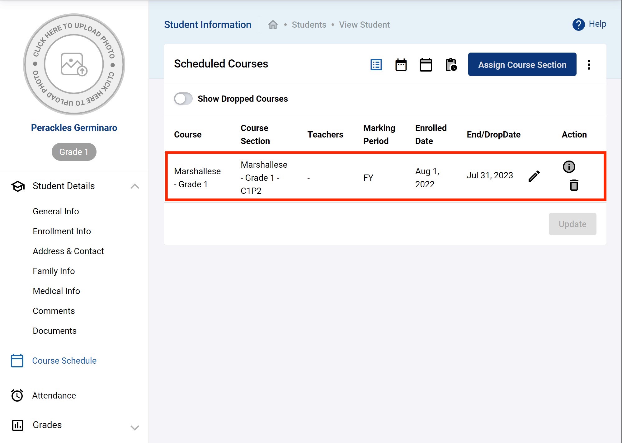Click the clipboard with clock icon
The width and height of the screenshot is (622, 443).
(451, 65)
